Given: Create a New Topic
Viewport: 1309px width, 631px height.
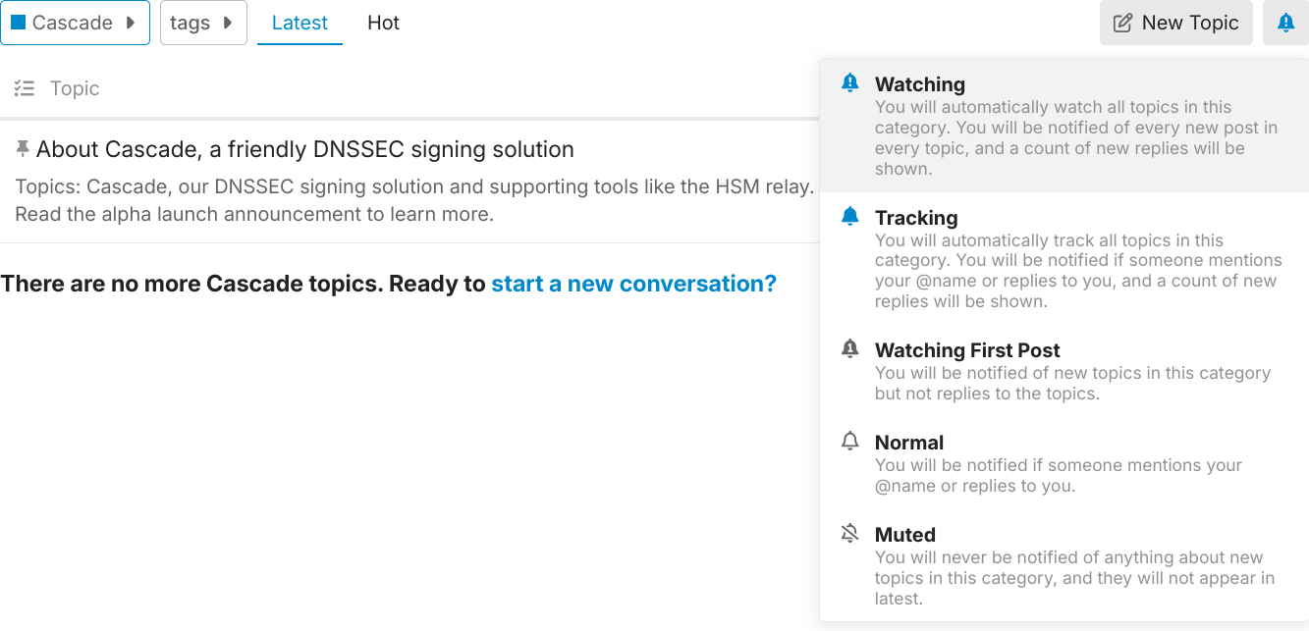Looking at the screenshot, I should tap(1175, 23).
